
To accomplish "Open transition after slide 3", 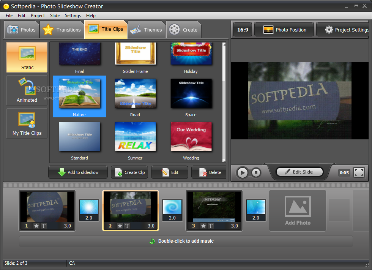I will tap(256, 210).
